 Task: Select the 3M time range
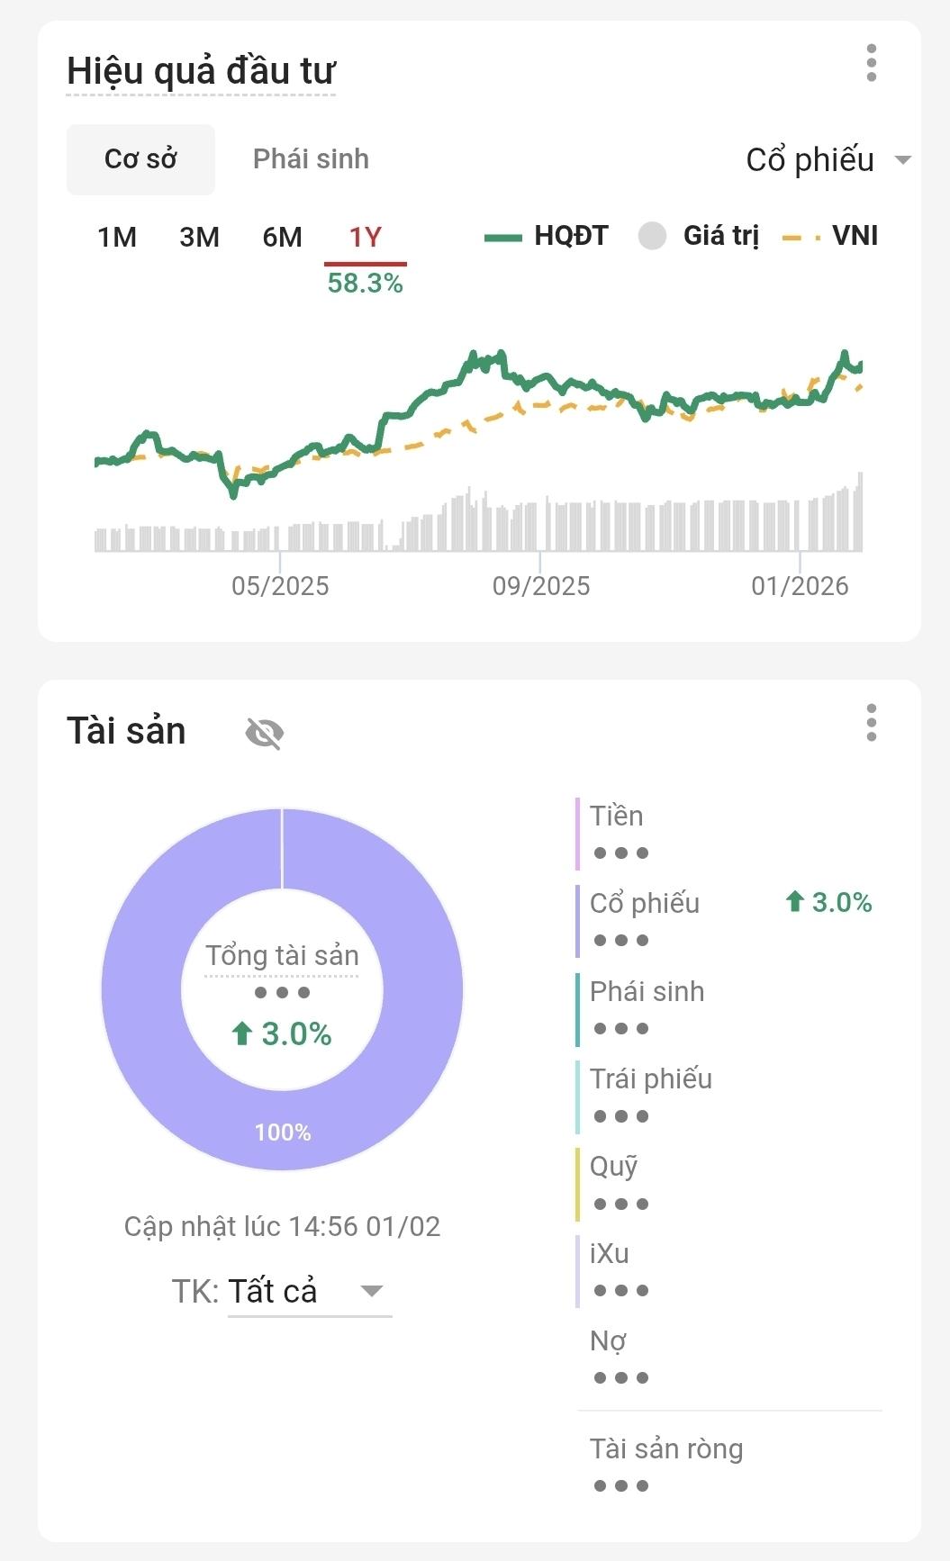[199, 238]
